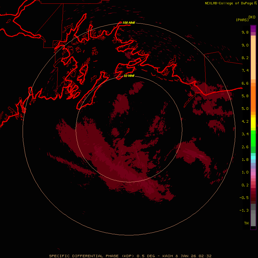Click the orange segment of the color bar

[253, 99]
